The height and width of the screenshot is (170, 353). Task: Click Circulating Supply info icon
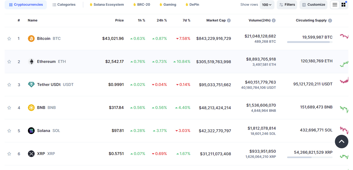click(330, 20)
